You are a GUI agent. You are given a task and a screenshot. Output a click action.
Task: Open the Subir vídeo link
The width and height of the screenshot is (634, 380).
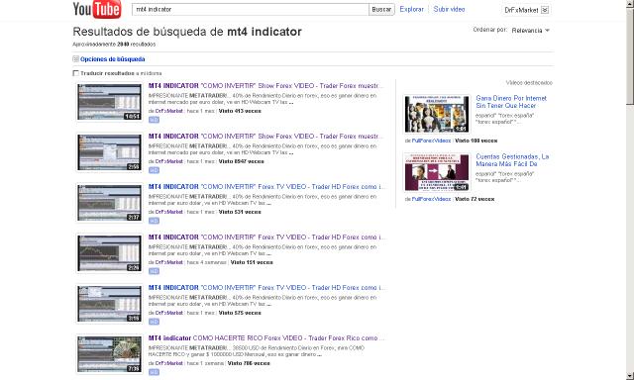pyautogui.click(x=449, y=9)
